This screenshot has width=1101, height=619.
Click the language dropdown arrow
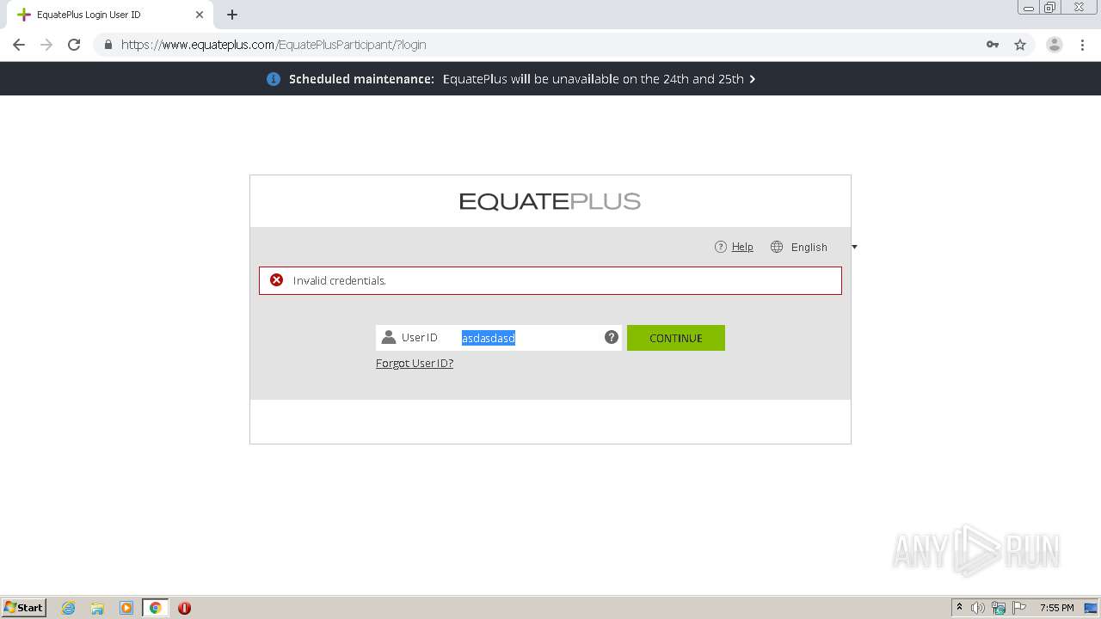click(x=854, y=247)
